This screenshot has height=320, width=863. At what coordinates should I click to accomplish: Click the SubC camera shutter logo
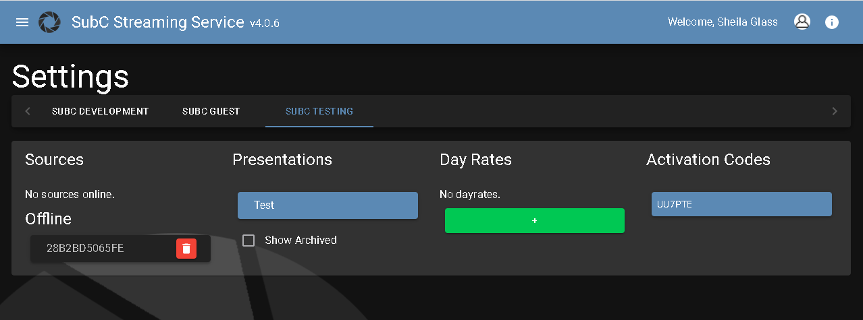pos(49,22)
